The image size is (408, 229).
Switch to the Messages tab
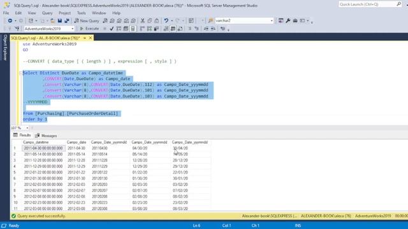[46, 135]
